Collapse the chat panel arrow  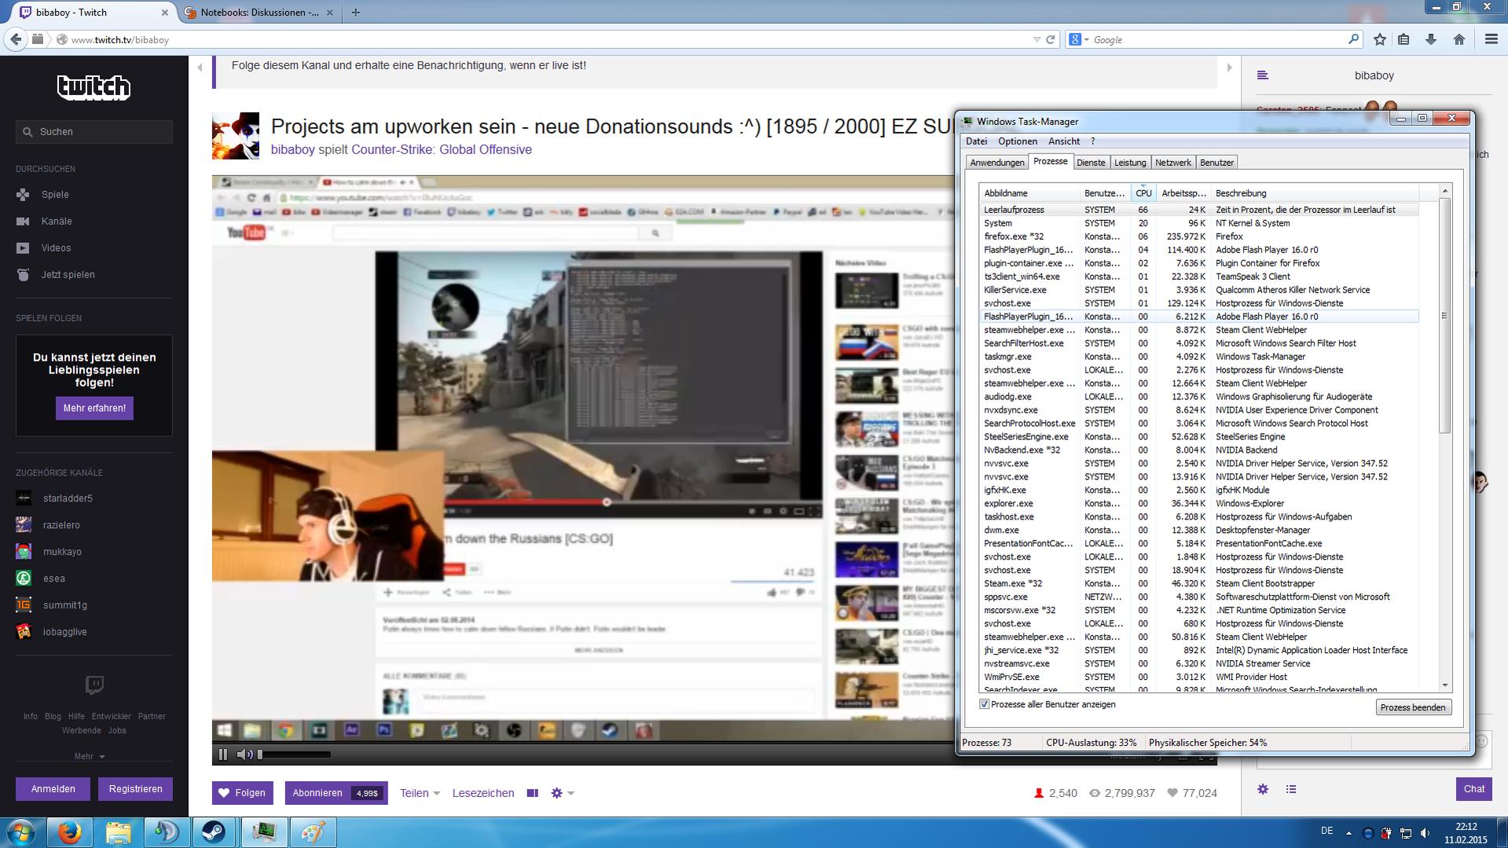(x=1230, y=68)
